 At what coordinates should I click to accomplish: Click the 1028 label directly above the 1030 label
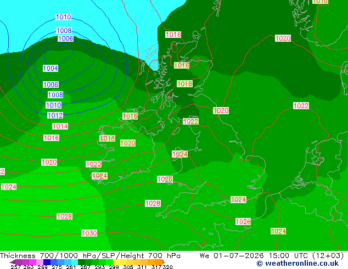tap(64, 216)
